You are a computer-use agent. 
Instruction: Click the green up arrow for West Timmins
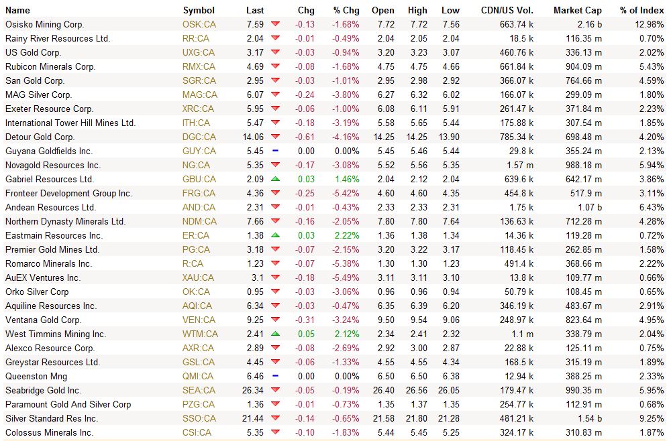(275, 334)
